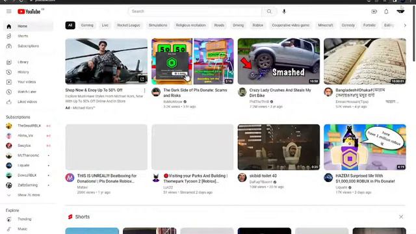Open channel avatar beside skibidi toilet 40

pyautogui.click(x=242, y=177)
